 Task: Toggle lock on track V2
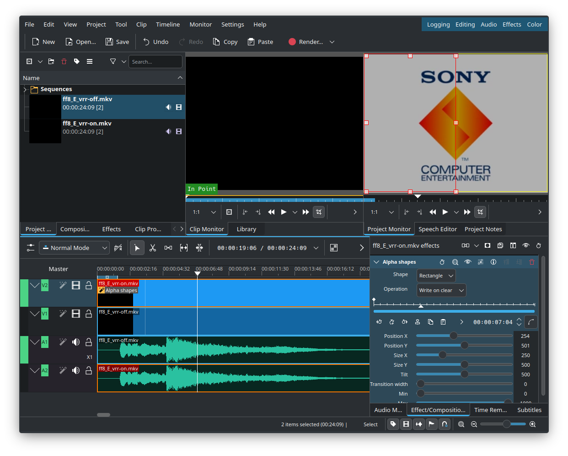[89, 285]
